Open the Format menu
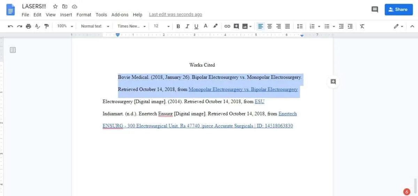Screen dimensions: 418x196 click(84, 15)
